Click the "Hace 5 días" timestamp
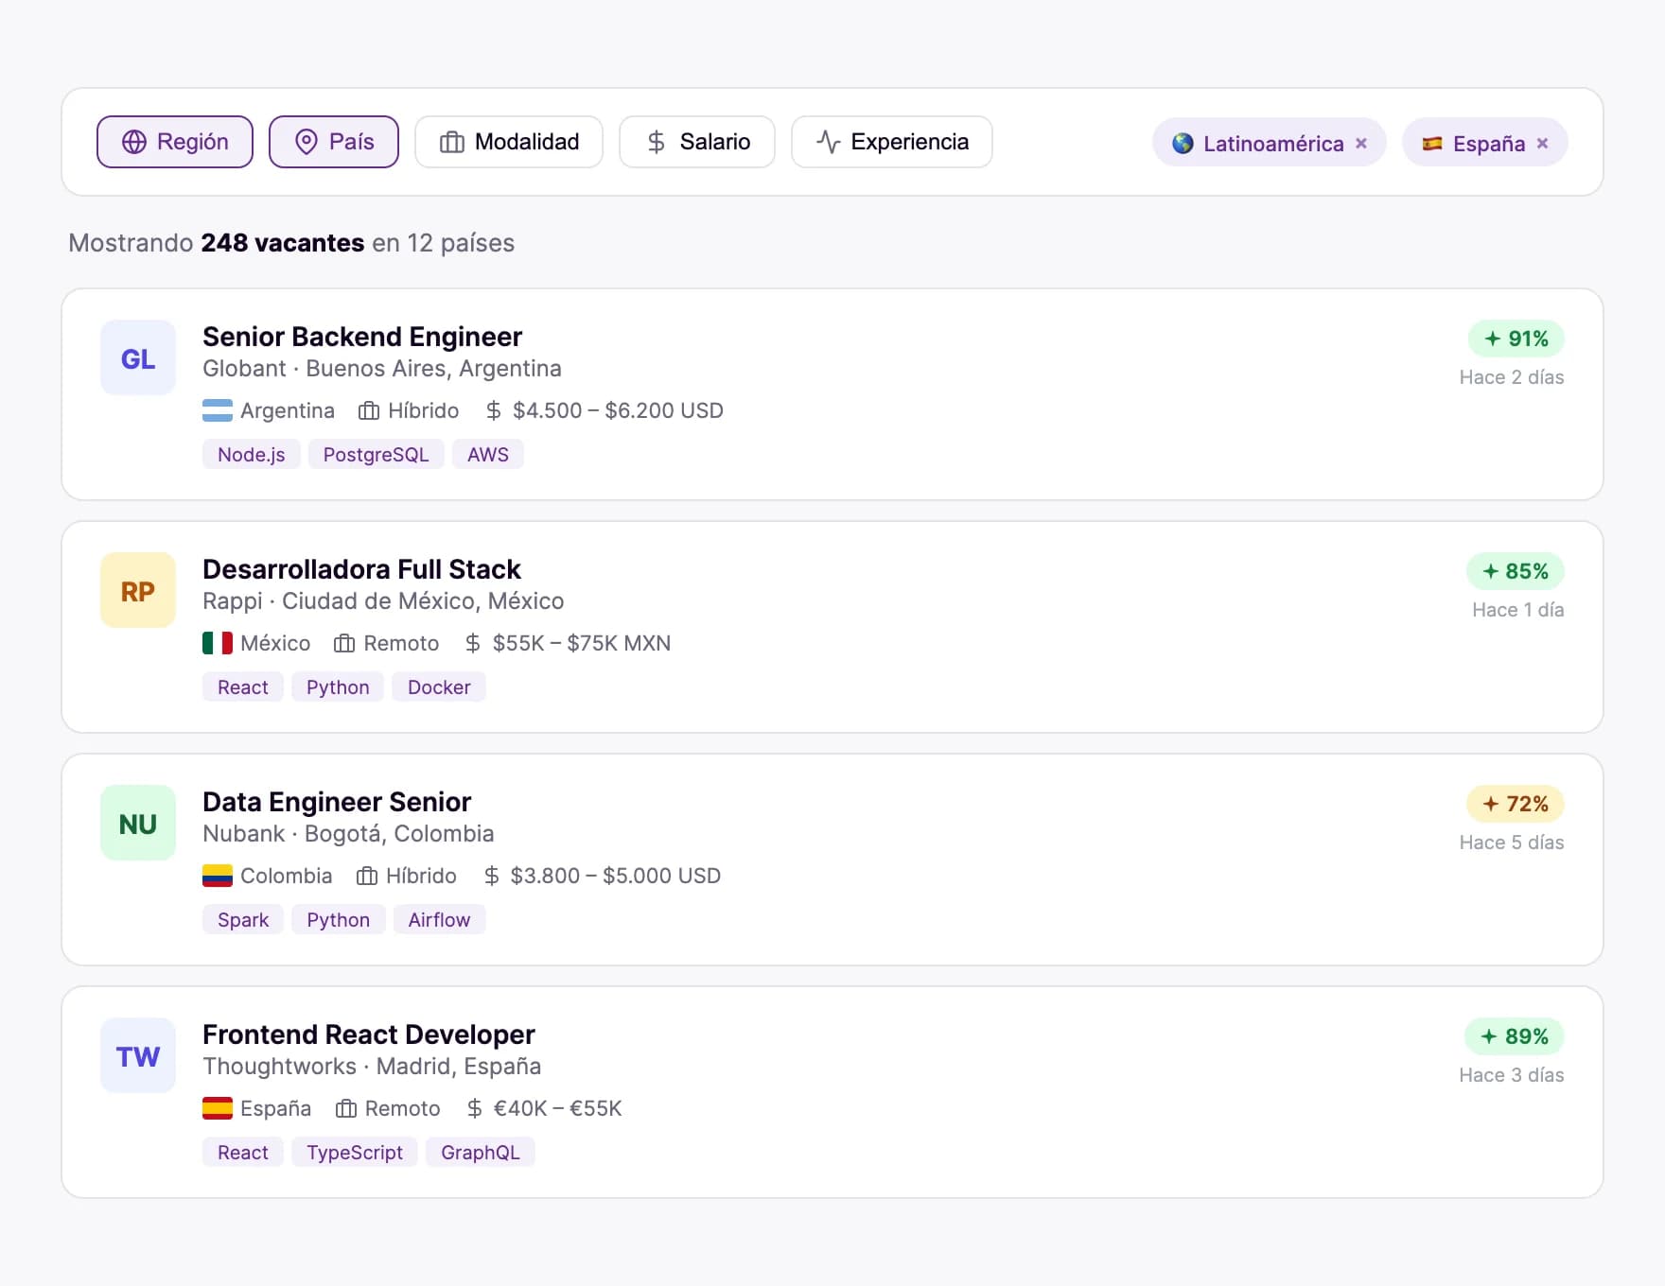Screen dimensions: 1665x1286 click(x=1512, y=843)
